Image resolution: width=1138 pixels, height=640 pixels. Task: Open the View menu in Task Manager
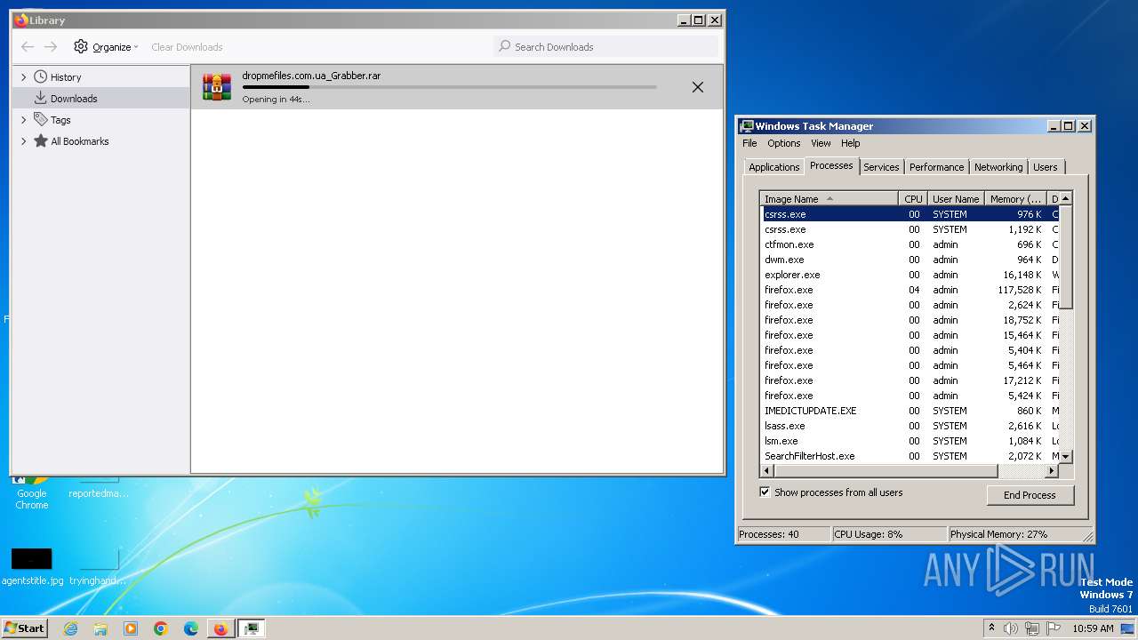pos(821,143)
